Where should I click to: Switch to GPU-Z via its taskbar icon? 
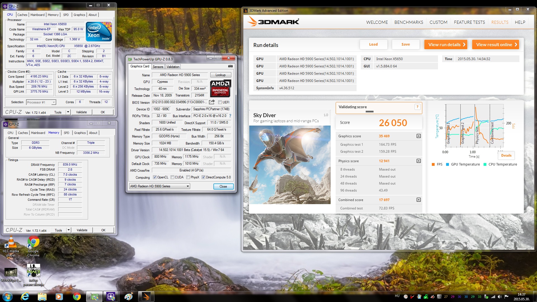click(94, 296)
